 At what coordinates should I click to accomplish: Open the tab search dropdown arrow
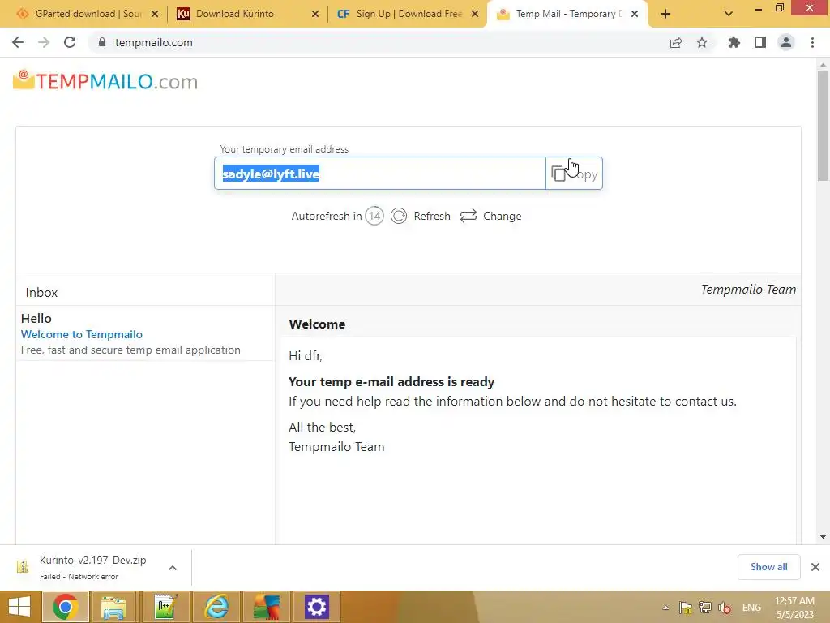(x=729, y=15)
